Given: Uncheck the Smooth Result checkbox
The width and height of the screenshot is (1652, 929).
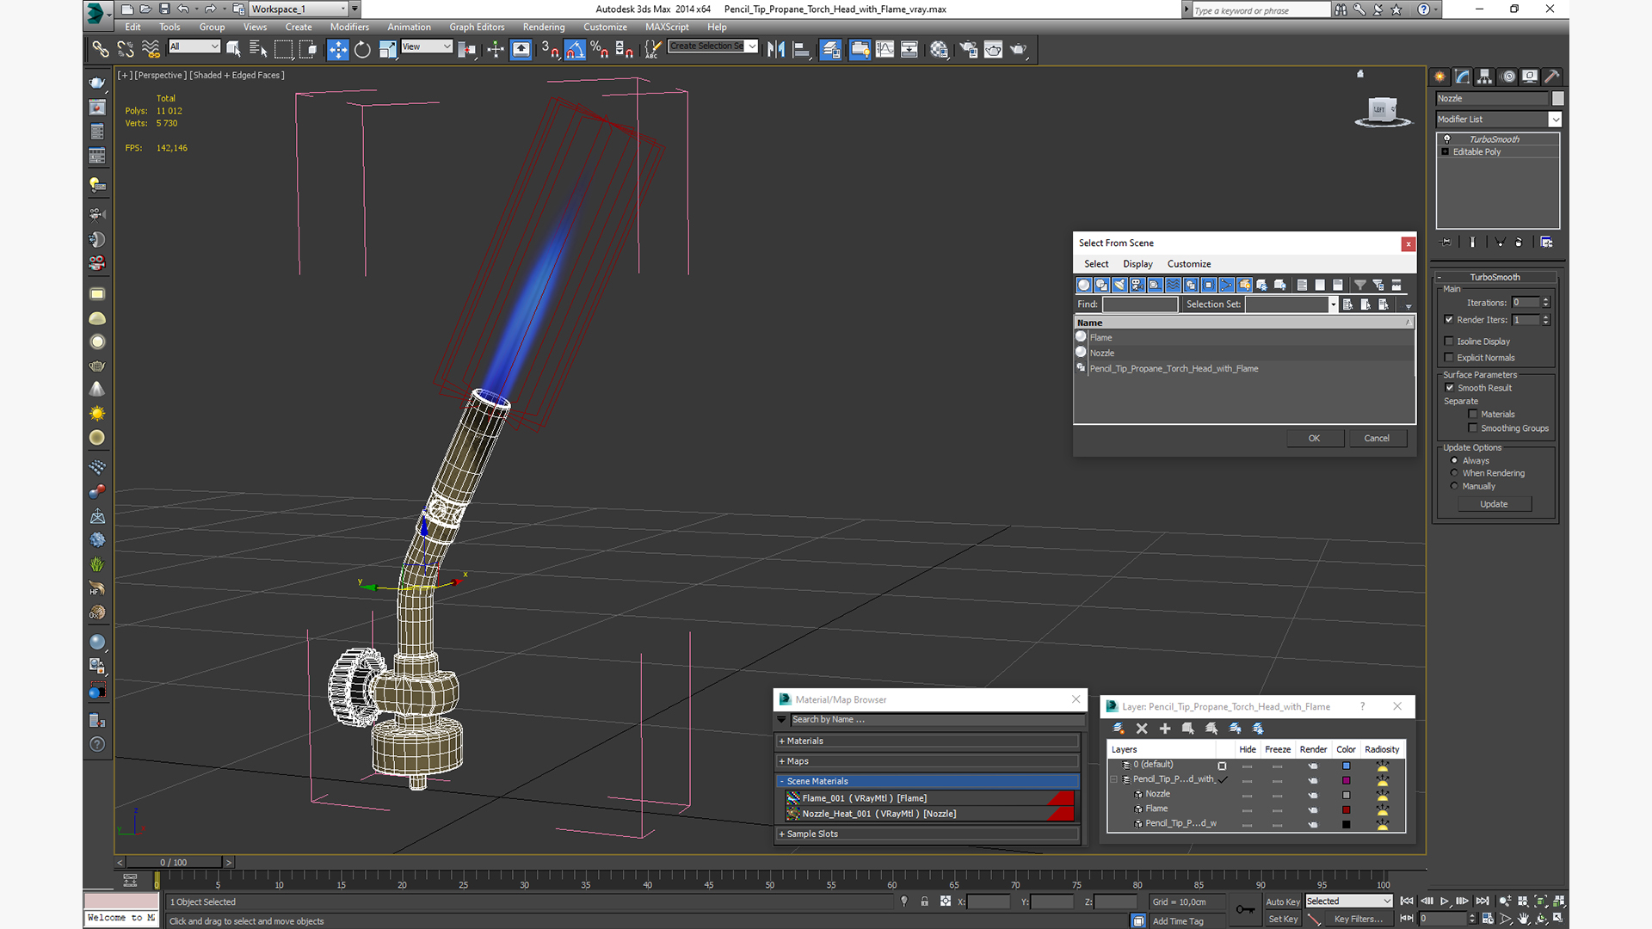Looking at the screenshot, I should pos(1449,388).
